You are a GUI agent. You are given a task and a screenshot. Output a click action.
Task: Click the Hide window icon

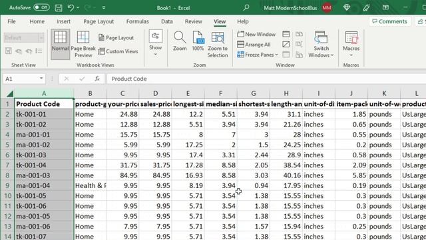pos(286,45)
